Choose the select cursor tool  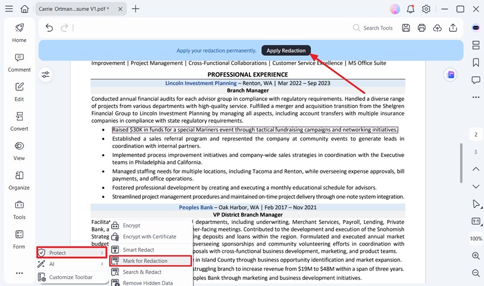point(475,204)
